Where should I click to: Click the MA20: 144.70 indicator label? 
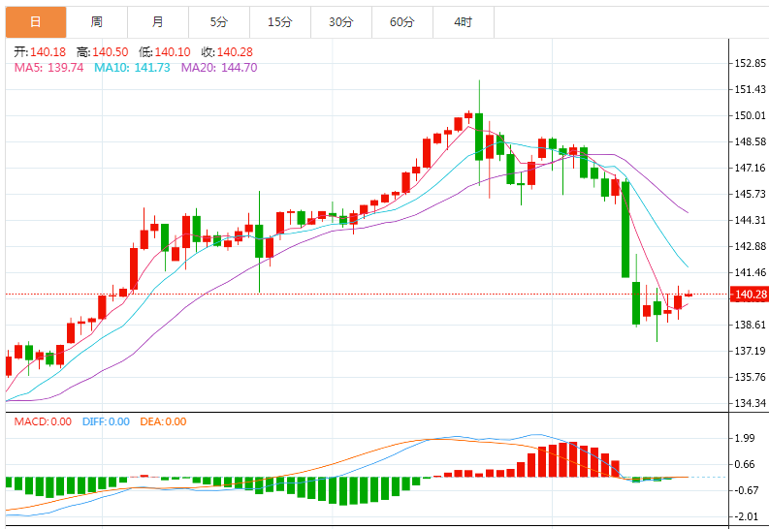tap(219, 68)
